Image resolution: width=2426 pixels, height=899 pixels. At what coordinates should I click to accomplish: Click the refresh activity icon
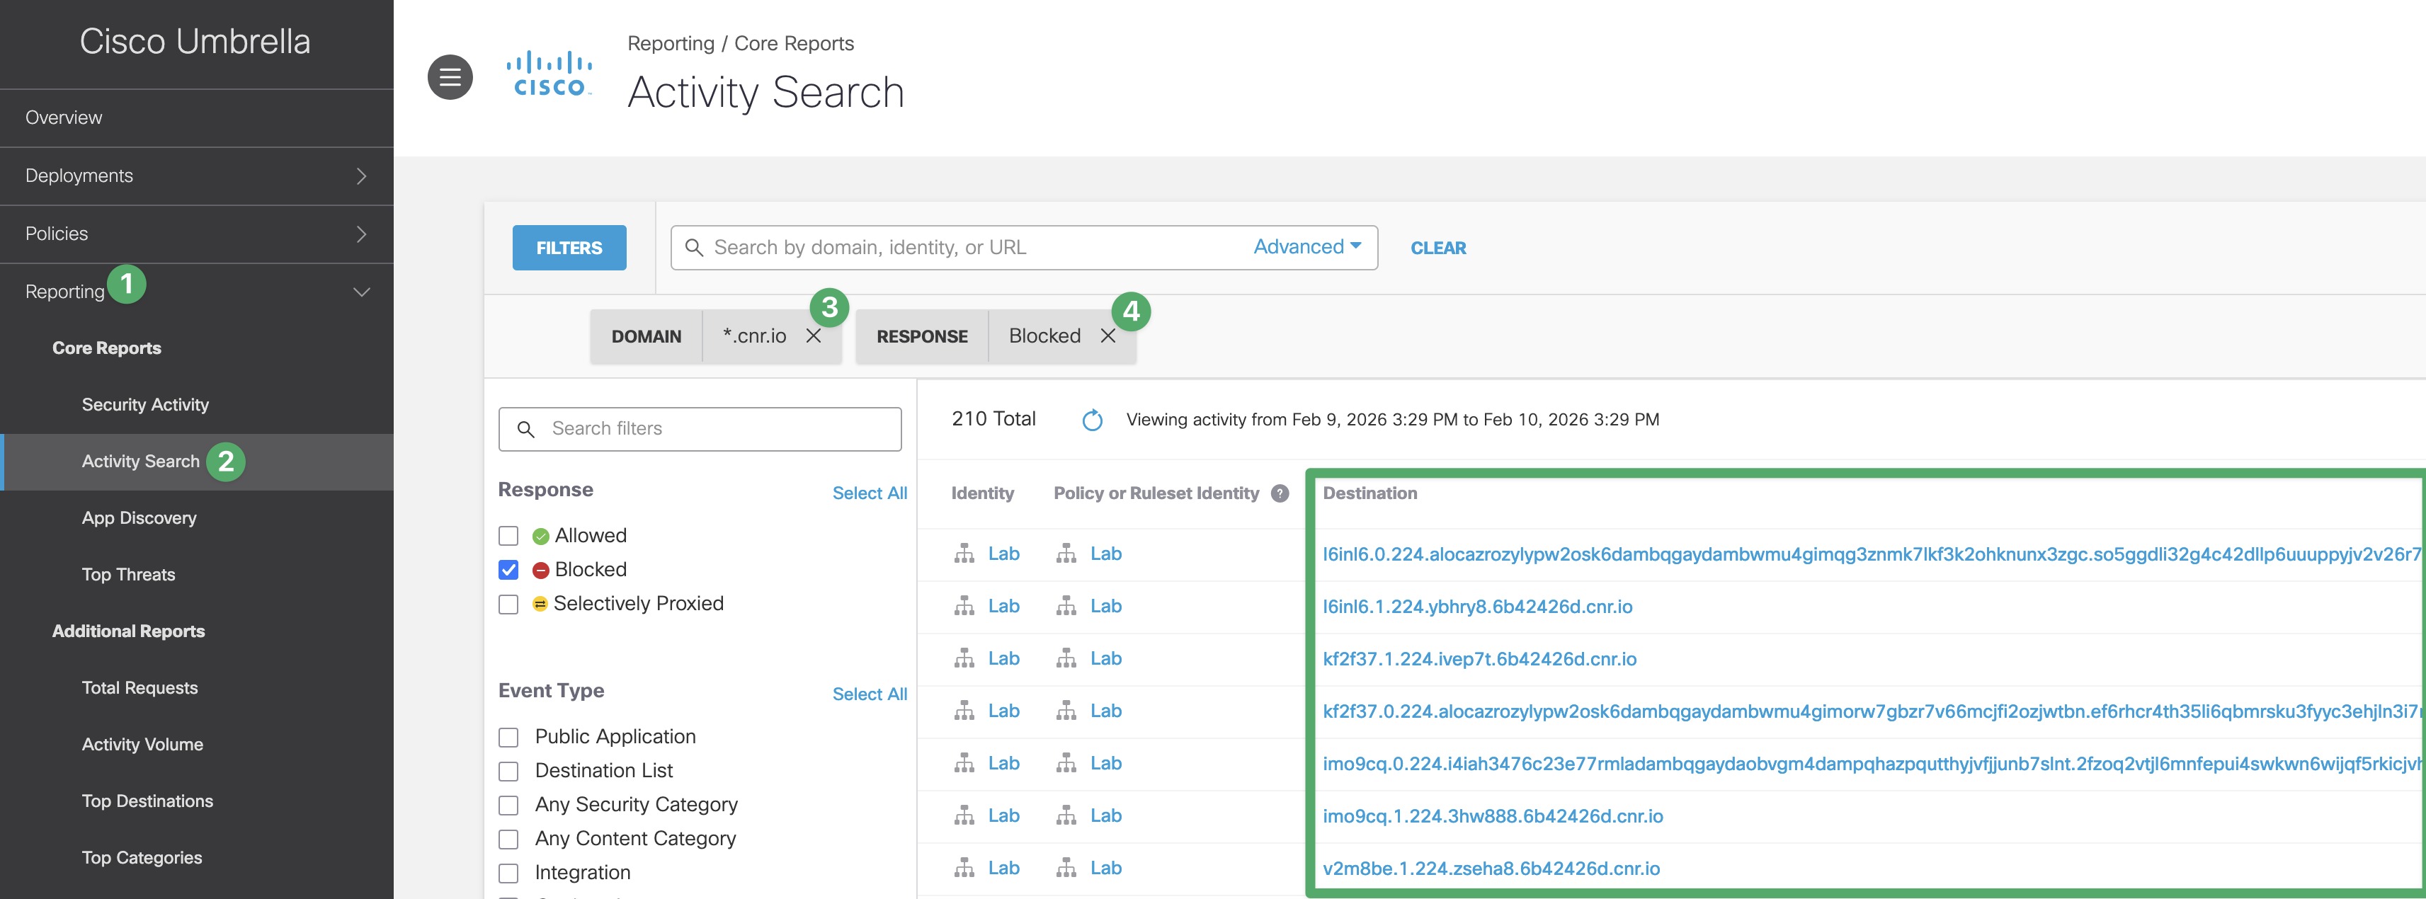pyautogui.click(x=1091, y=420)
